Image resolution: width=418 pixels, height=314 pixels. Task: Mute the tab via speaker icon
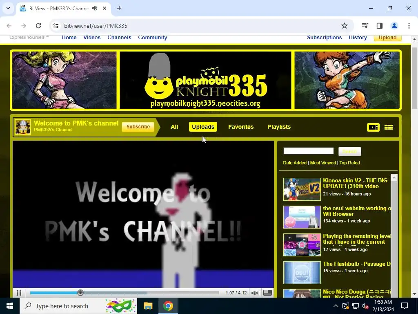click(x=95, y=8)
